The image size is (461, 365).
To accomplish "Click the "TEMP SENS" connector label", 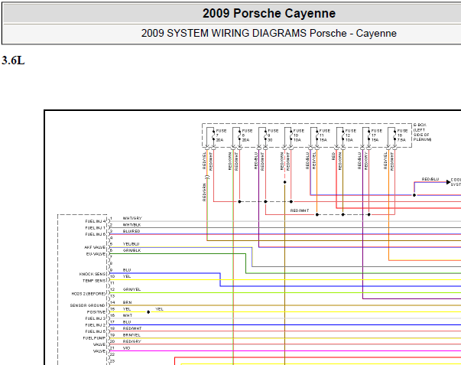I will [94, 281].
